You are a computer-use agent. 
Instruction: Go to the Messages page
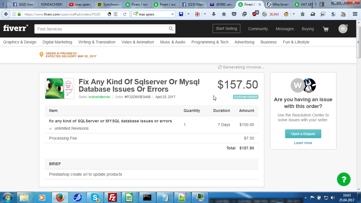point(285,29)
